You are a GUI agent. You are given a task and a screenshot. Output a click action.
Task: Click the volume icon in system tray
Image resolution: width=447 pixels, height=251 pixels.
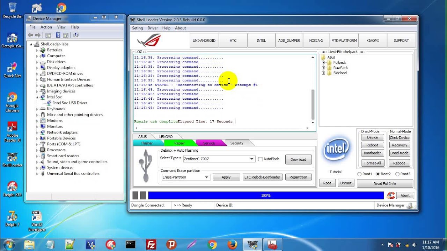415,245
